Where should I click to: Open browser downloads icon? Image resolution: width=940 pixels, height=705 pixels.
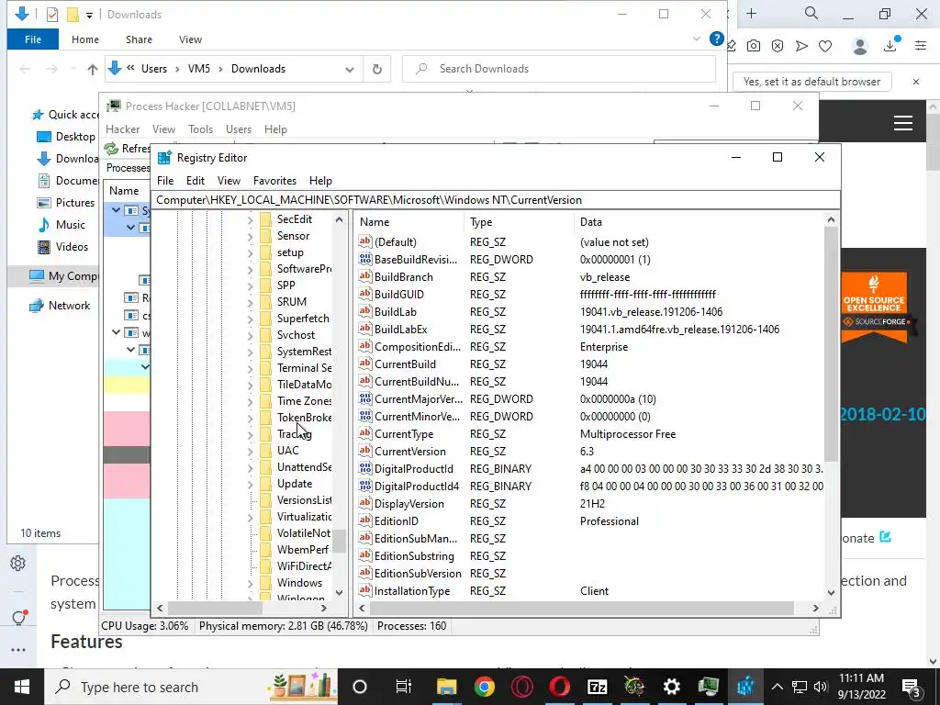pos(890,44)
